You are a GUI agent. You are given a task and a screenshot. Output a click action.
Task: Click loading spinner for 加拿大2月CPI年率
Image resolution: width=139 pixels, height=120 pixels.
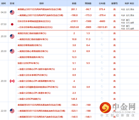click(102, 62)
